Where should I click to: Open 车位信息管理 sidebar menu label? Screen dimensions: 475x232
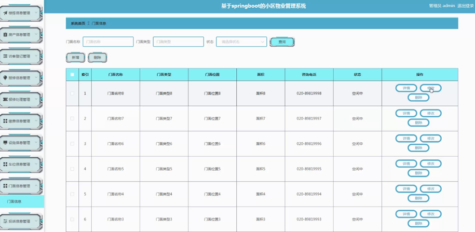pyautogui.click(x=19, y=164)
